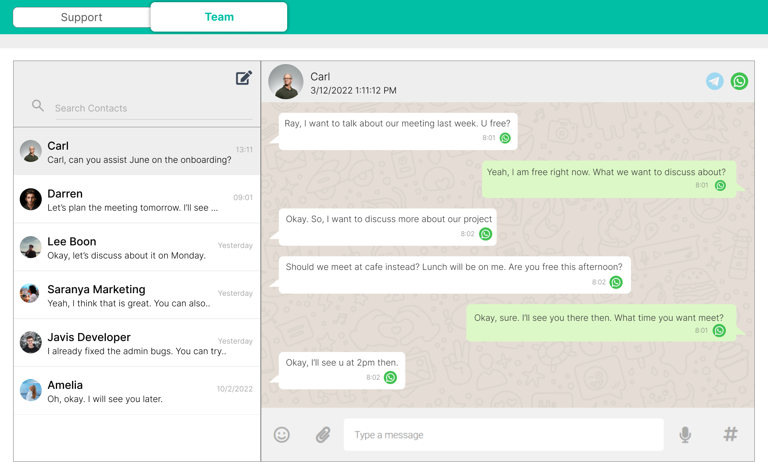Viewport: 768px width, 474px height.
Task: Click the name Carl in the chat header
Action: click(x=320, y=77)
